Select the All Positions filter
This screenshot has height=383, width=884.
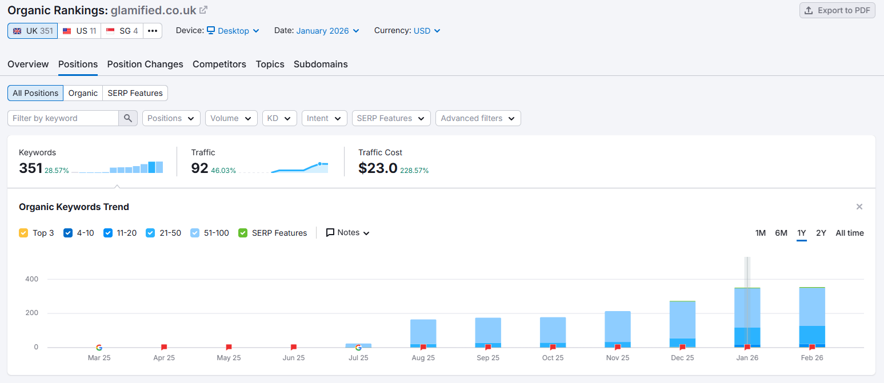click(x=35, y=93)
